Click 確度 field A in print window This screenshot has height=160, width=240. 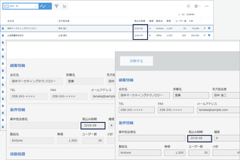(x=227, y=138)
